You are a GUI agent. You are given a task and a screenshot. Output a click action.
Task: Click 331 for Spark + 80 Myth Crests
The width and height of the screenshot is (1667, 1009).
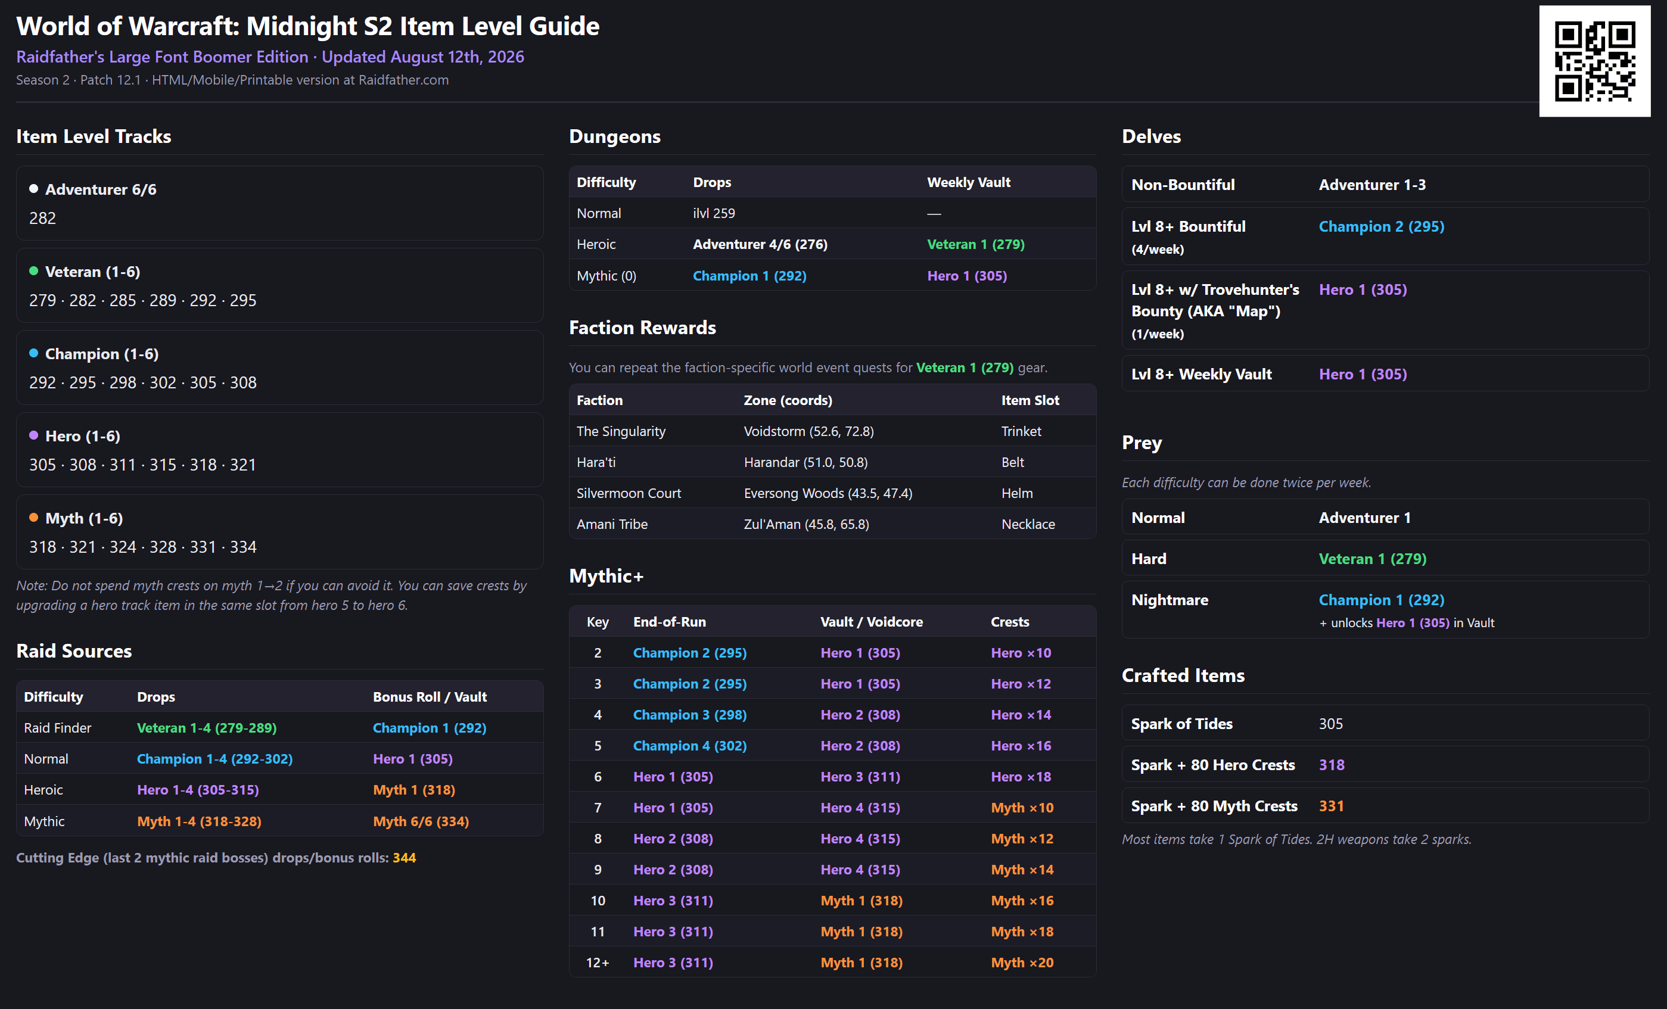(1331, 806)
